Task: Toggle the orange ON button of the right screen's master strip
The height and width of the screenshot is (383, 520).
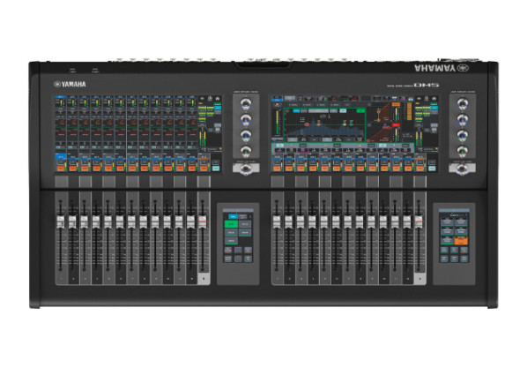Action: coord(420,169)
